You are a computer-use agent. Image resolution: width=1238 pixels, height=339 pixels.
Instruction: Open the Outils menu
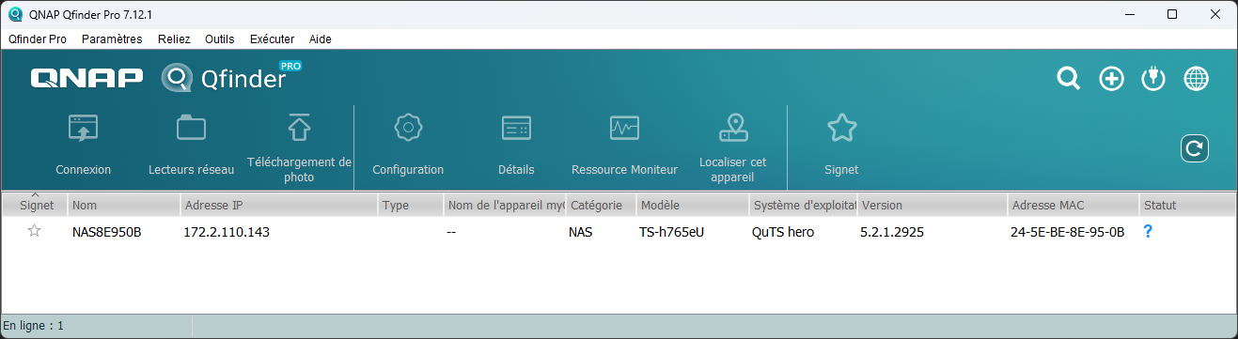219,39
